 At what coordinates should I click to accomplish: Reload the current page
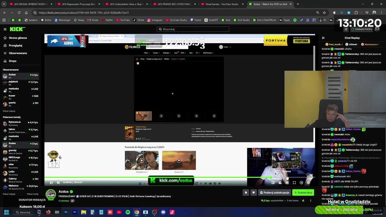pyautogui.click(x=19, y=13)
